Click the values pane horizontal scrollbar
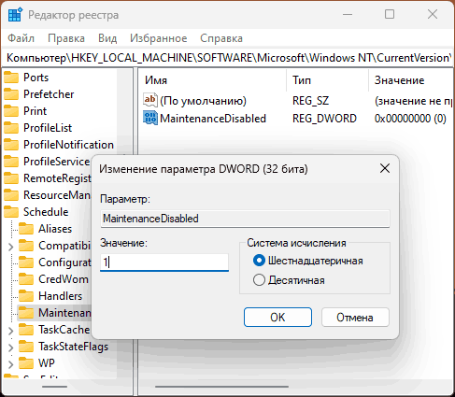The width and height of the screenshot is (455, 397). tap(221, 387)
